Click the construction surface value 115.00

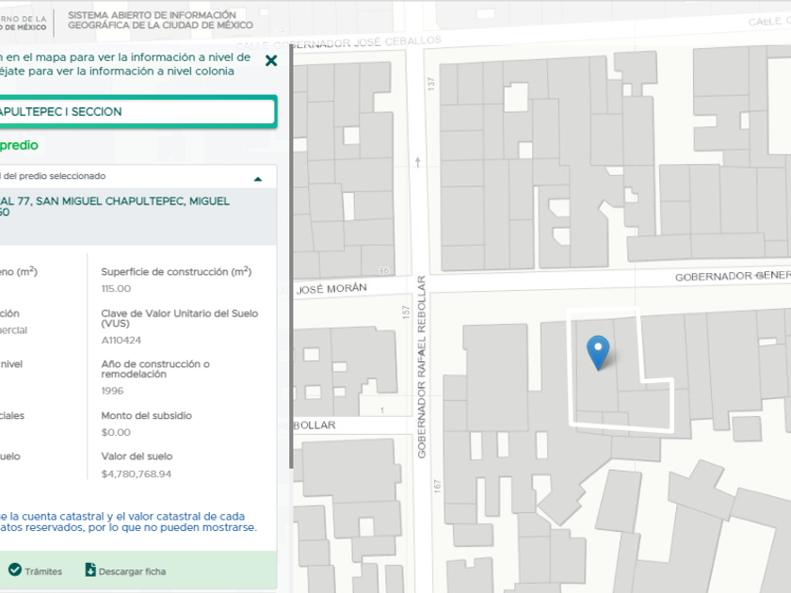[116, 288]
